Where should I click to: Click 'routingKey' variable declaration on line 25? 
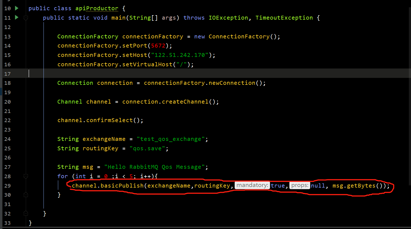tap(100, 148)
